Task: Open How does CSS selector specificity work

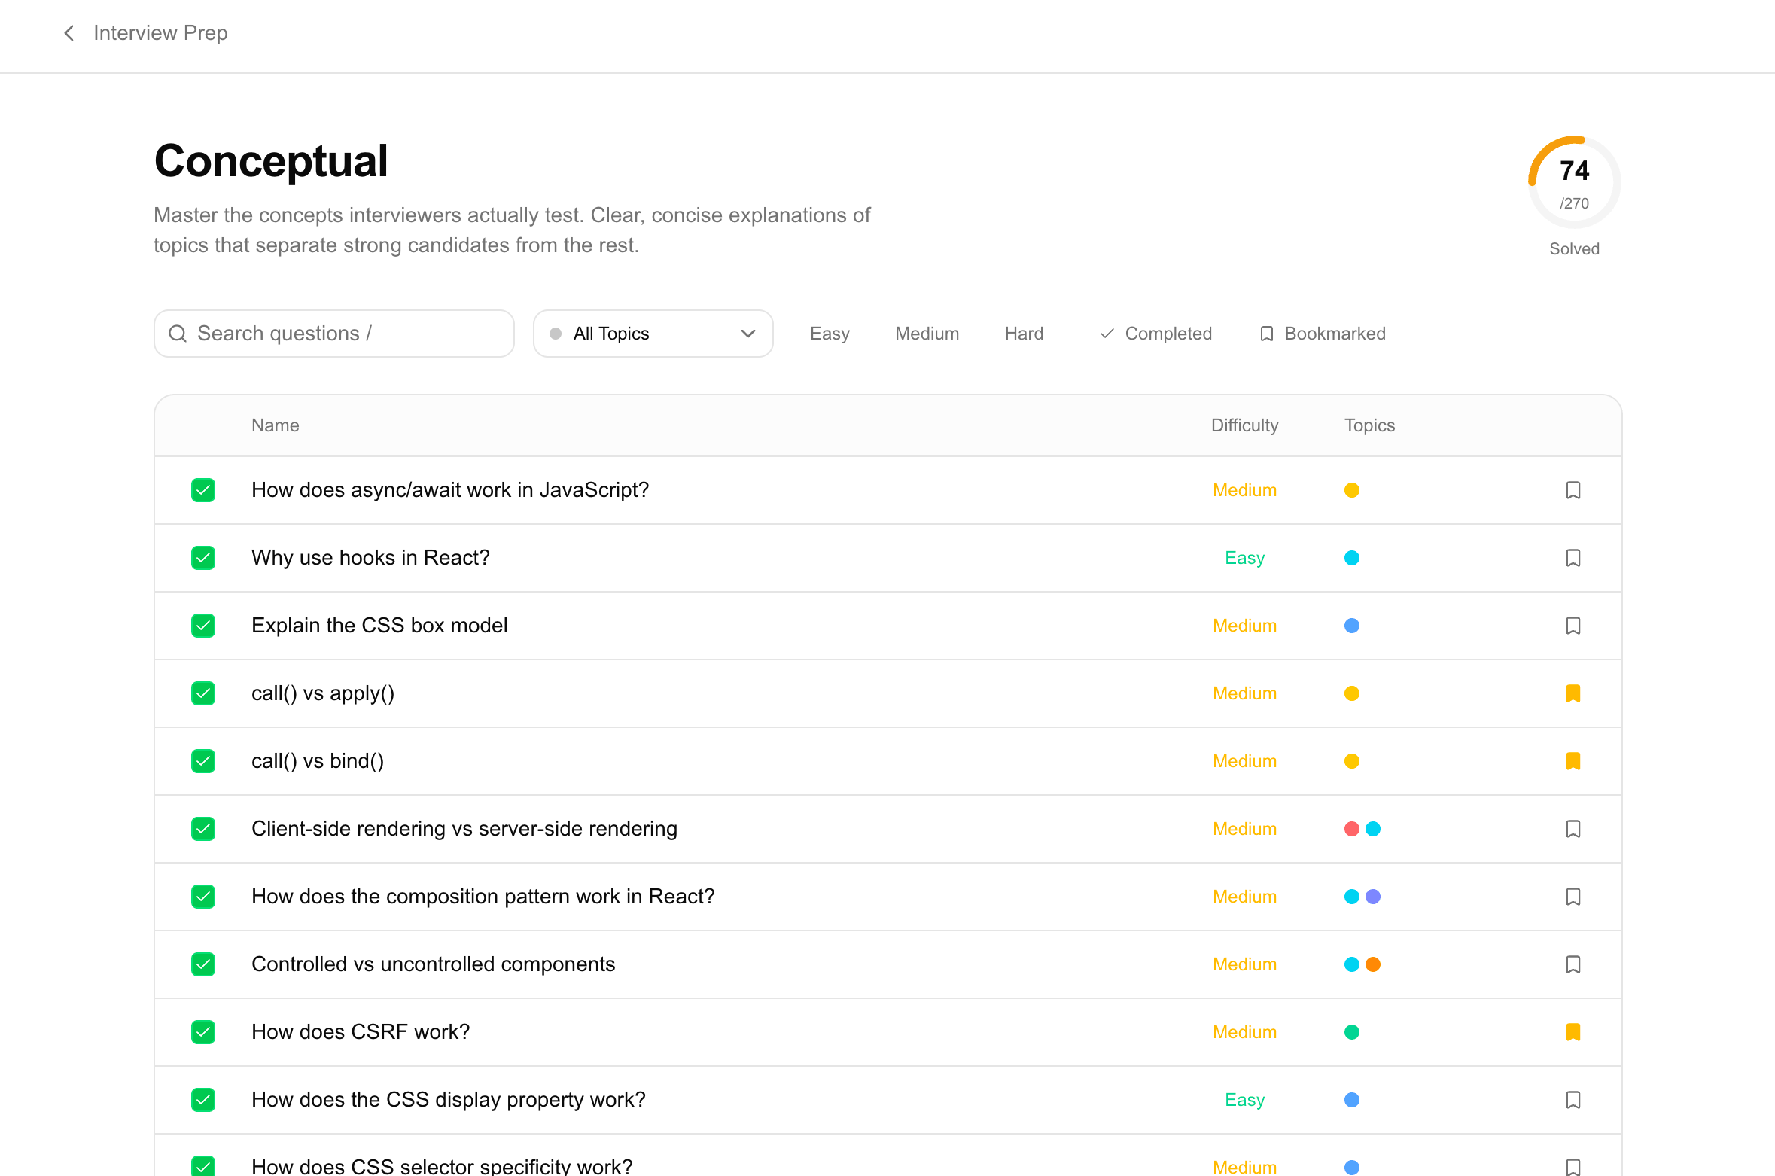Action: (442, 1166)
